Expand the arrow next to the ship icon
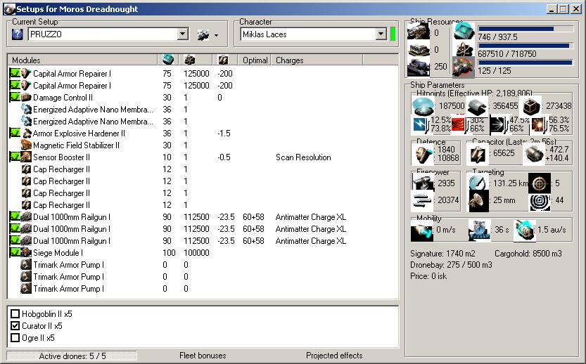 click(x=217, y=36)
